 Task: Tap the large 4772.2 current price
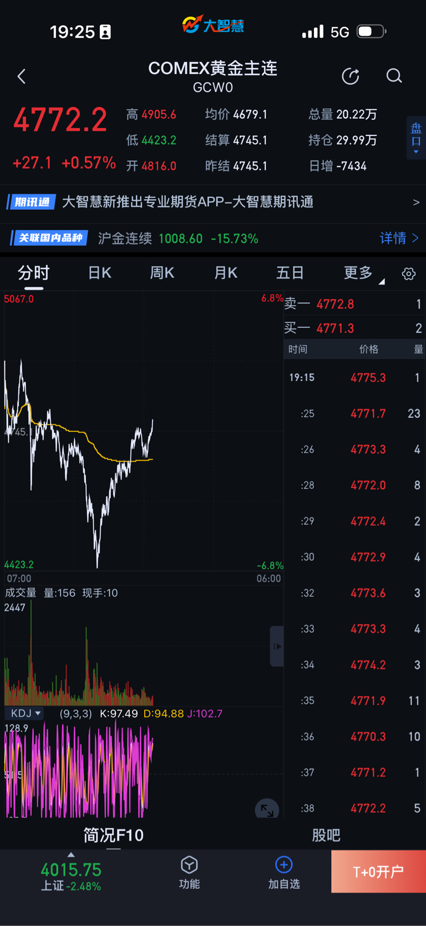[60, 120]
